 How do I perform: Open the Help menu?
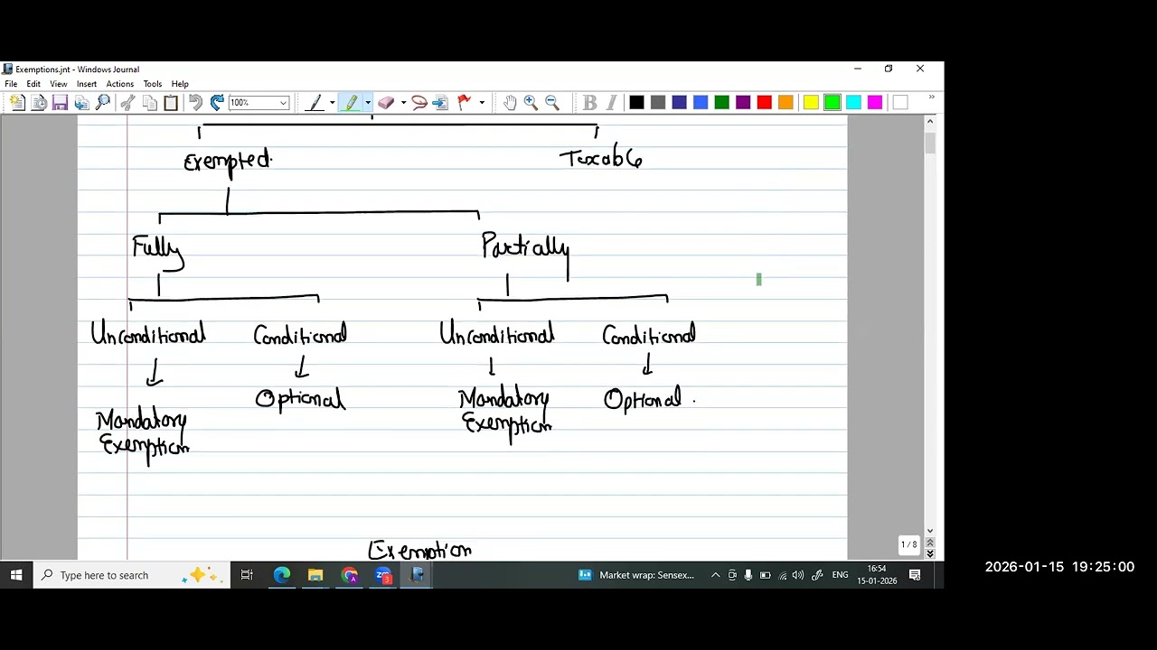click(180, 84)
